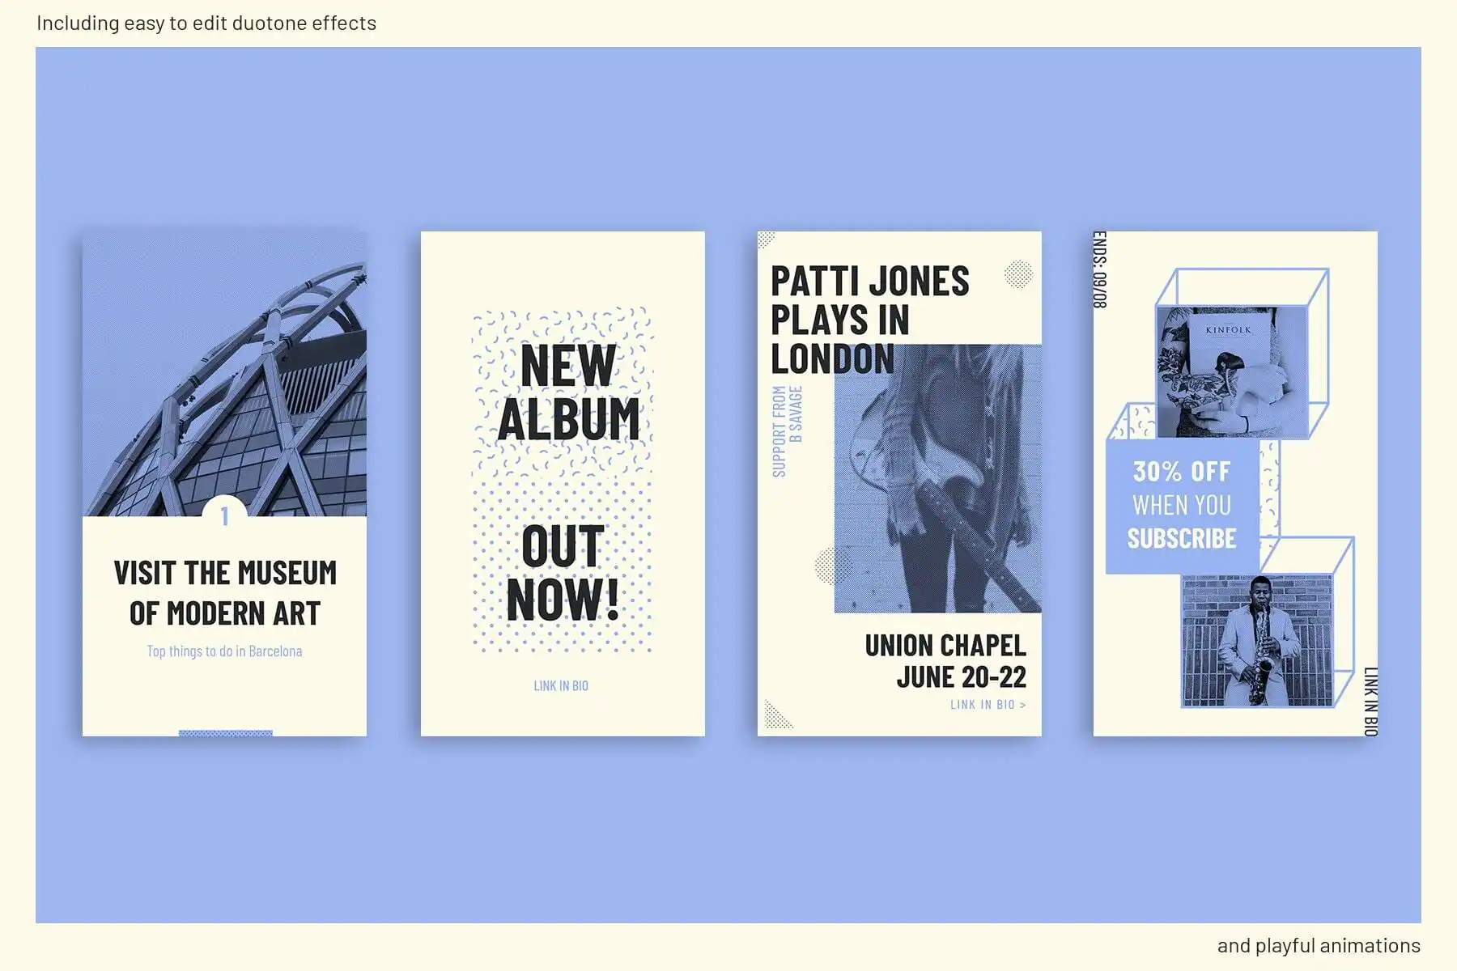Click the '30% OFF WHEN YOU SUBSCRIBE' box
The width and height of the screenshot is (1457, 971).
pyautogui.click(x=1183, y=506)
